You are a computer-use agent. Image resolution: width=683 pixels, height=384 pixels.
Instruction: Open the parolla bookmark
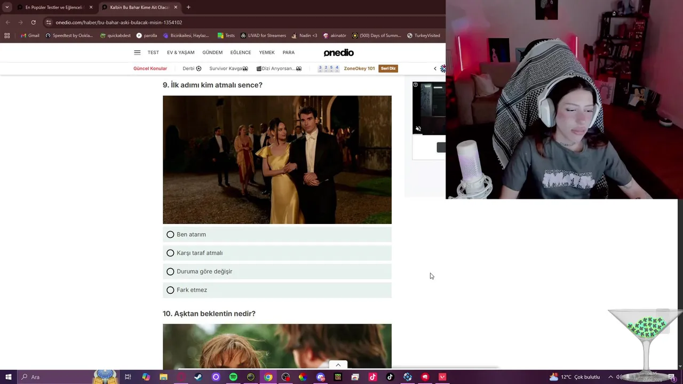pos(147,36)
